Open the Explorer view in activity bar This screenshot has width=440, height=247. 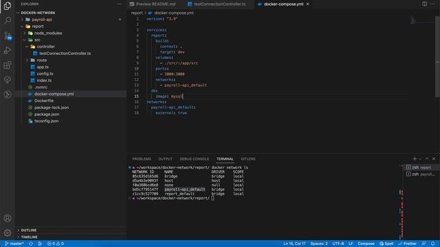(8, 5)
